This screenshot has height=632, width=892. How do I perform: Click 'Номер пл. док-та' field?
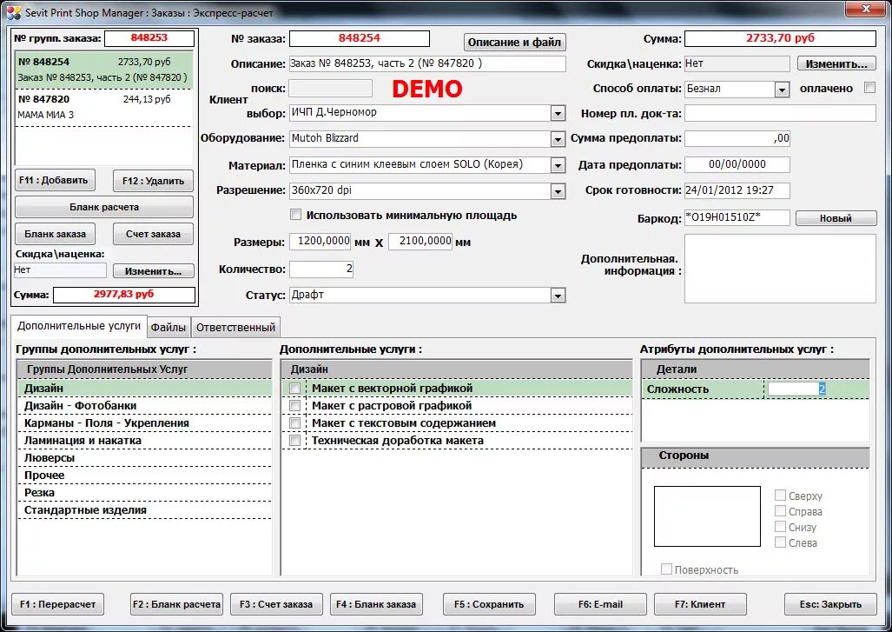click(780, 113)
